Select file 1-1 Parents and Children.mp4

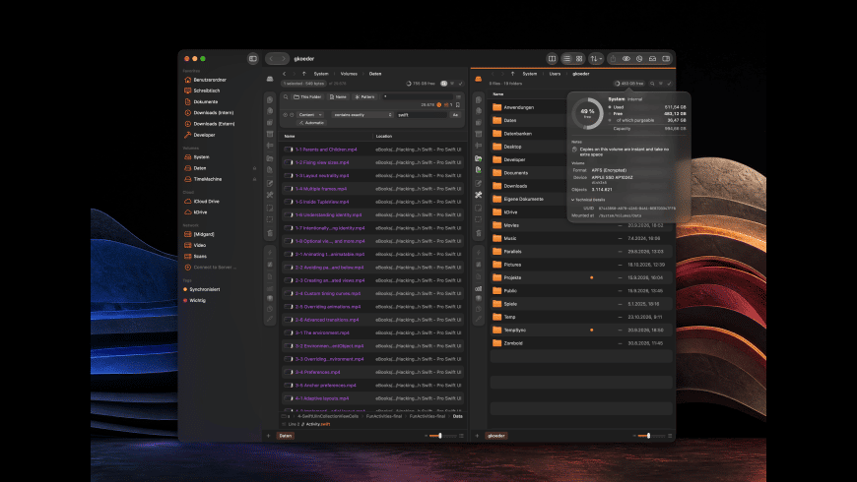pyautogui.click(x=326, y=150)
